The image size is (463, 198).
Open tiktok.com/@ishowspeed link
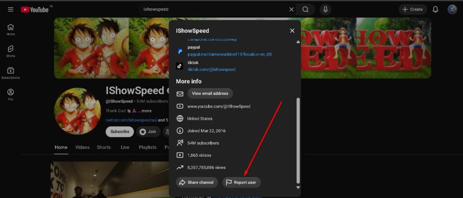click(x=212, y=70)
